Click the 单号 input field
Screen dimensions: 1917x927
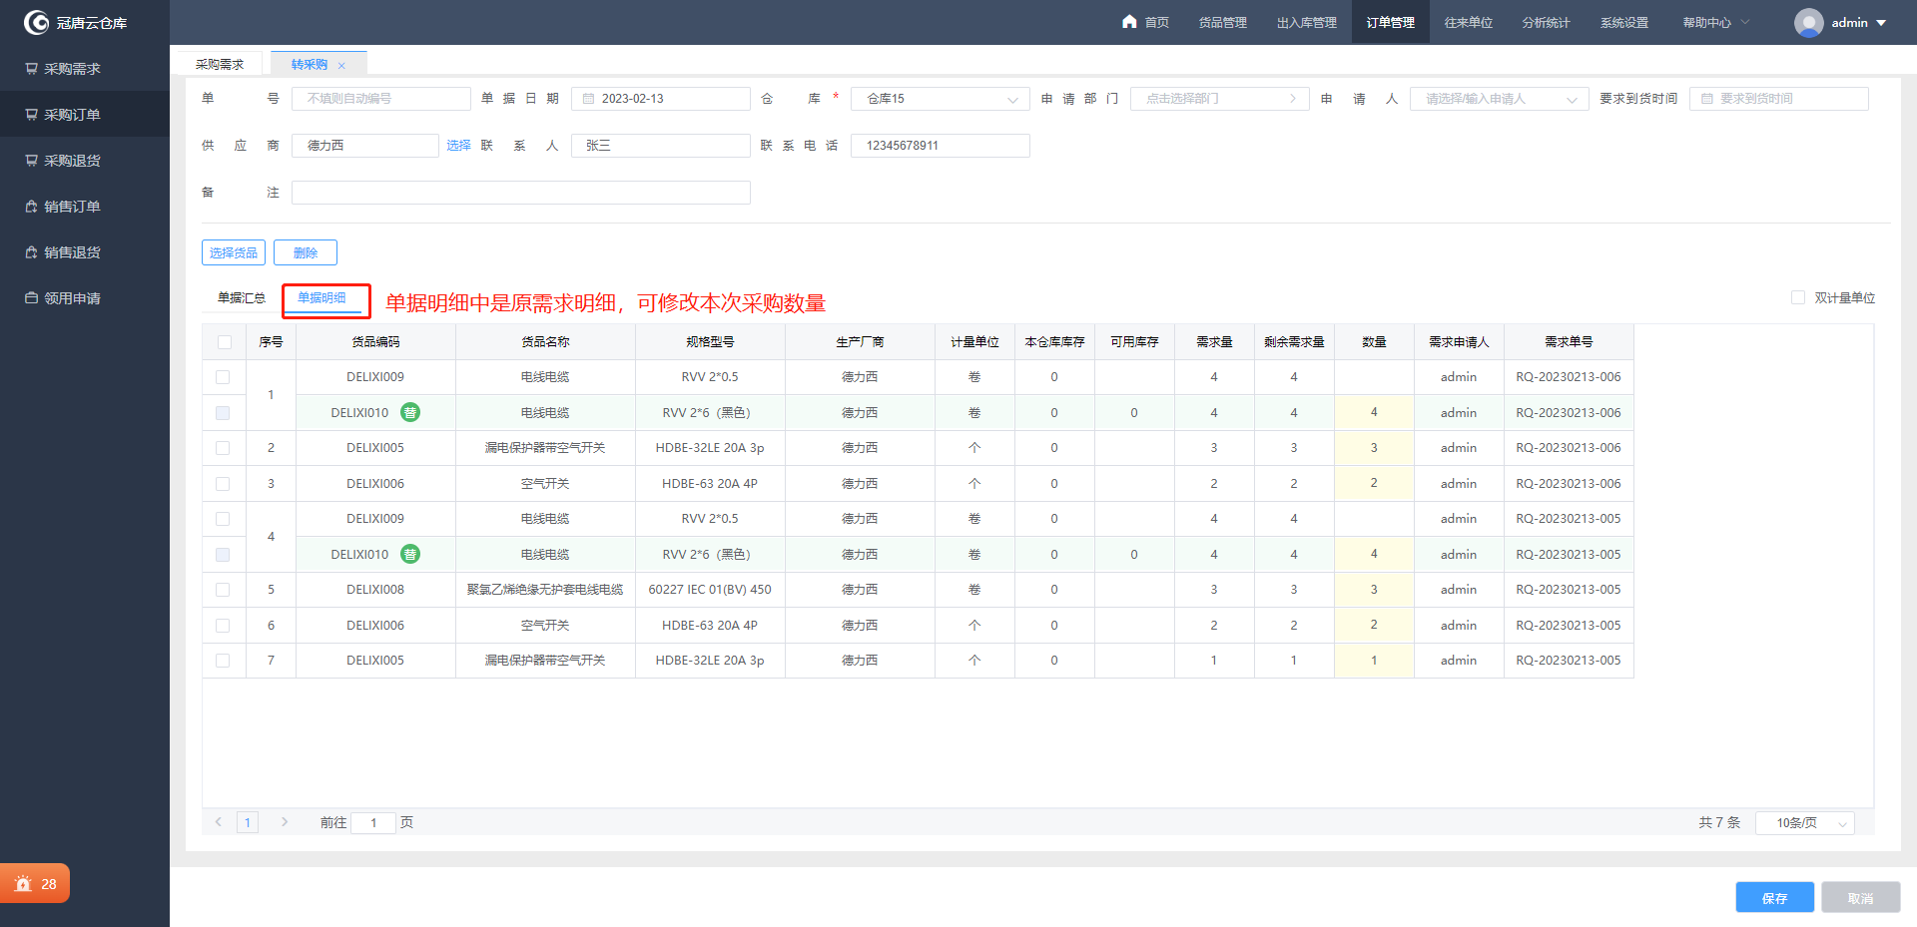click(x=380, y=99)
